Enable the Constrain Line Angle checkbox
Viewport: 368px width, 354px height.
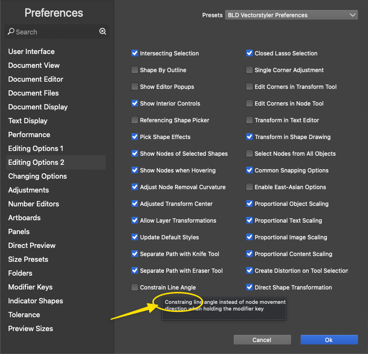(x=135, y=288)
